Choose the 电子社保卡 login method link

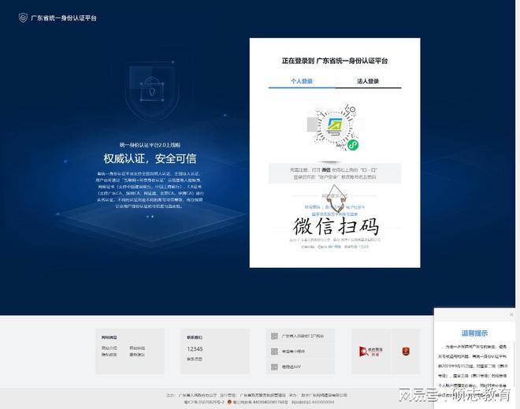[355, 207]
